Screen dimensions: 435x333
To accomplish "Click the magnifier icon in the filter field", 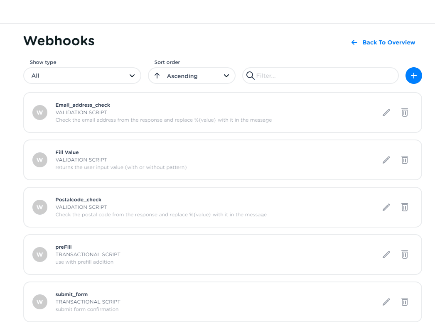I will [250, 76].
